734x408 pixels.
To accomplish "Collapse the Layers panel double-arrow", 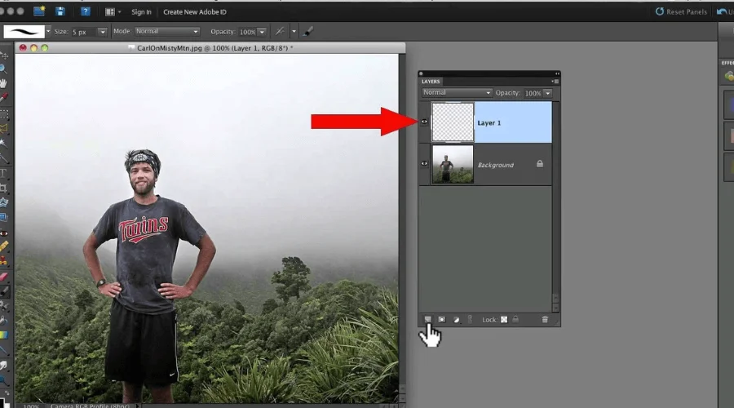I will (x=557, y=73).
